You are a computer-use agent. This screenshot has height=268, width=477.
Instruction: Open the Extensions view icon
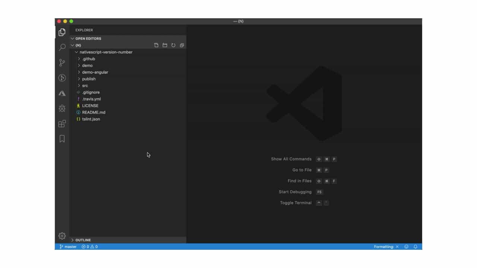click(62, 124)
